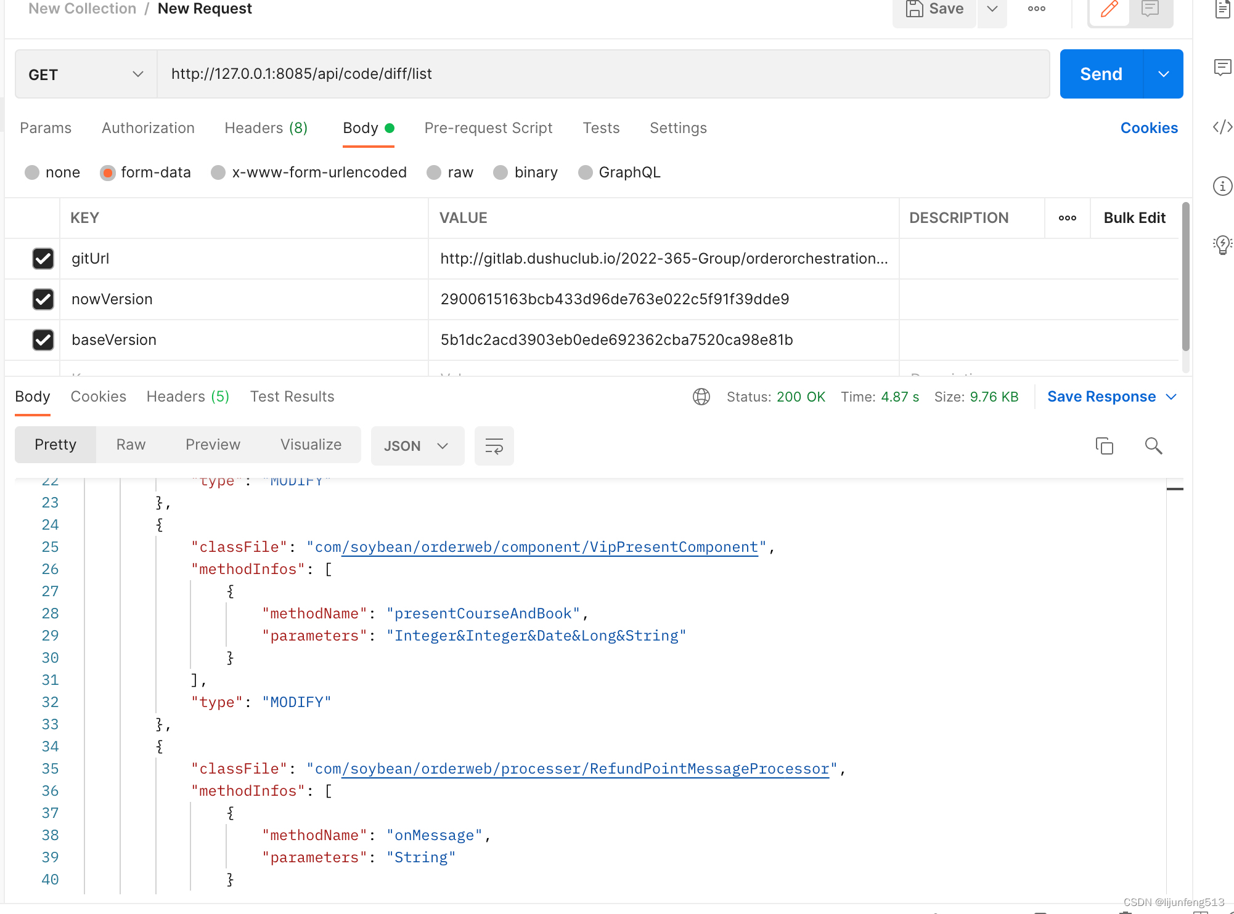Viewport: 1234px width, 914px height.
Task: Open the Test Results response tab
Action: [292, 397]
